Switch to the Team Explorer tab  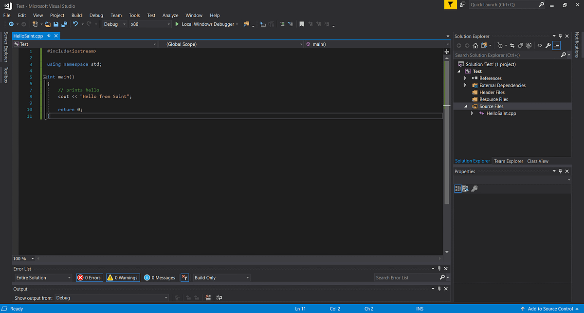tap(508, 161)
